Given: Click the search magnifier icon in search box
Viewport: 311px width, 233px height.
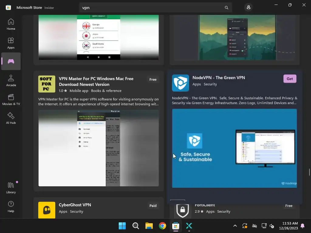Looking at the screenshot, I should point(226,8).
